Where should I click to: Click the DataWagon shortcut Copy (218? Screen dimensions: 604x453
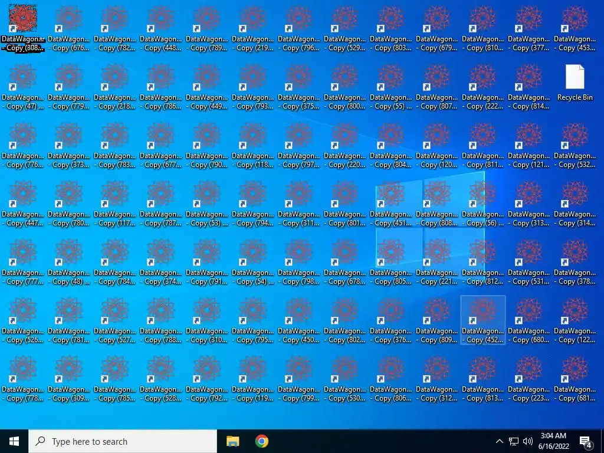[x=115, y=87]
